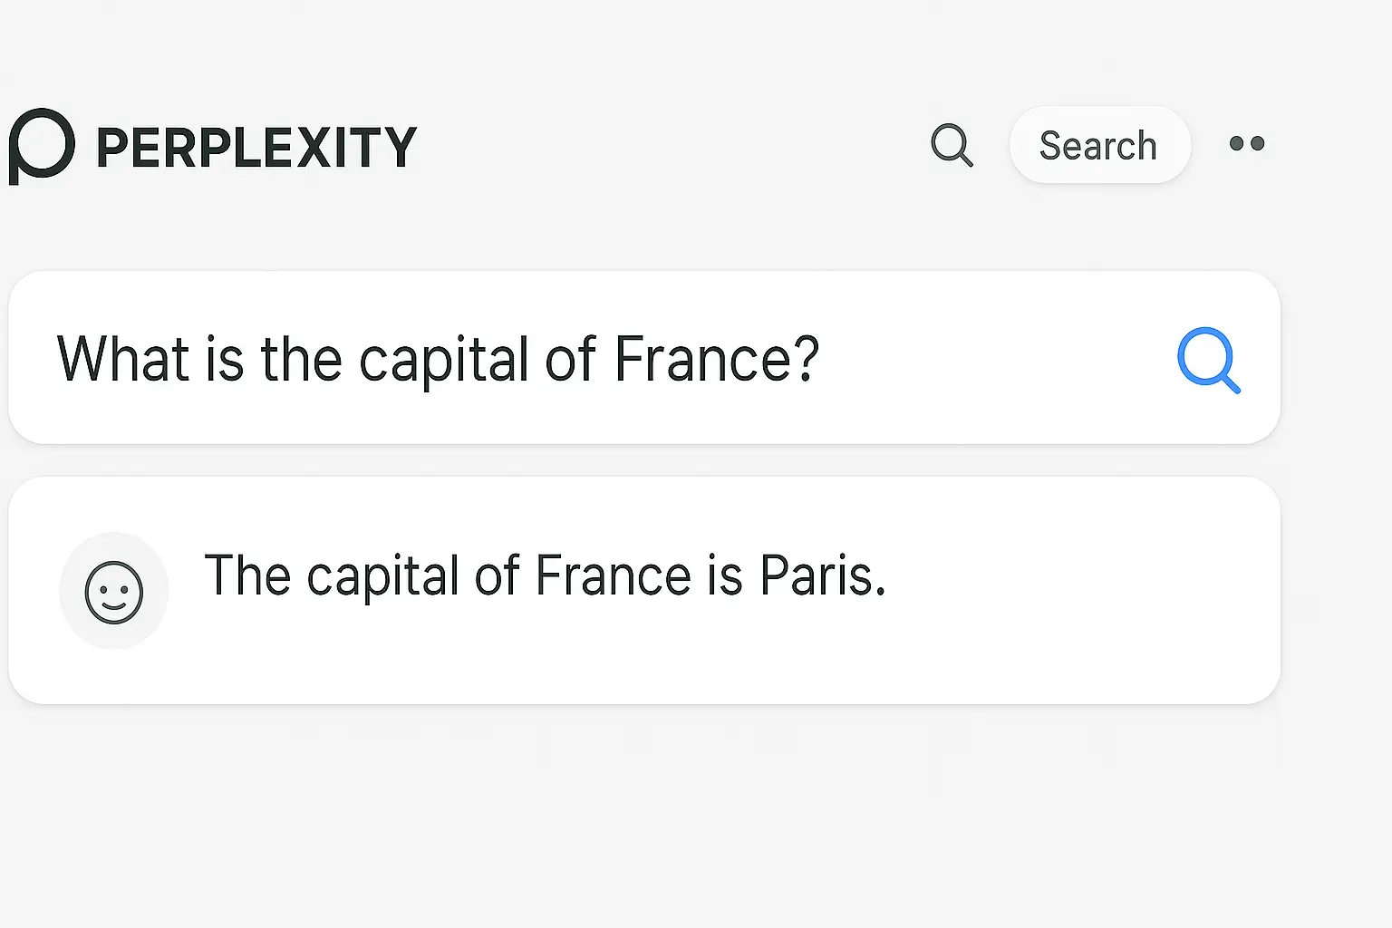Click the word "capital" in the answer
The width and height of the screenshot is (1392, 928).
click(382, 577)
